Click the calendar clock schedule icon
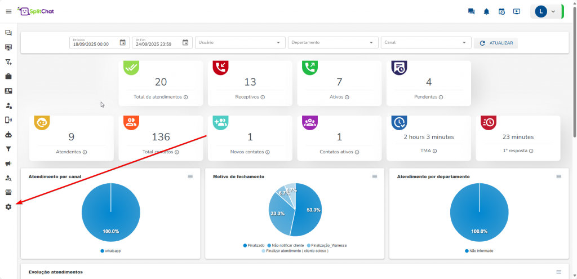 tap(501, 11)
